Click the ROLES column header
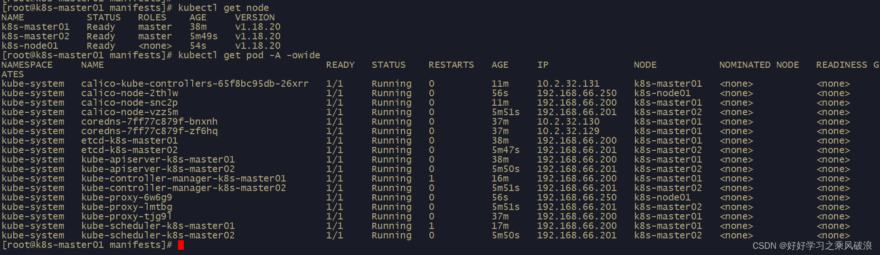The height and width of the screenshot is (255, 880). (x=152, y=18)
